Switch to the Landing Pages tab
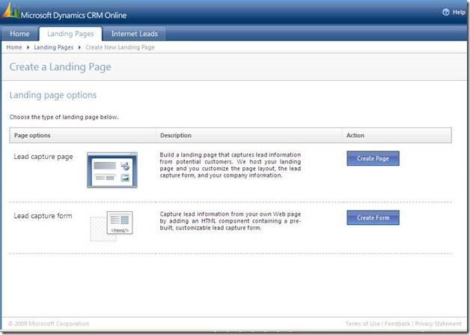Screen dimensions: 470x335 tap(70, 34)
